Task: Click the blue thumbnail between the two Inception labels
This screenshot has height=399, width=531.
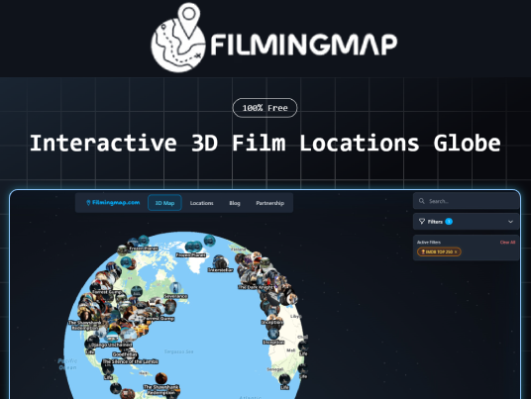Action: click(x=273, y=333)
